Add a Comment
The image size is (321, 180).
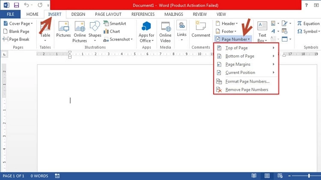click(201, 29)
